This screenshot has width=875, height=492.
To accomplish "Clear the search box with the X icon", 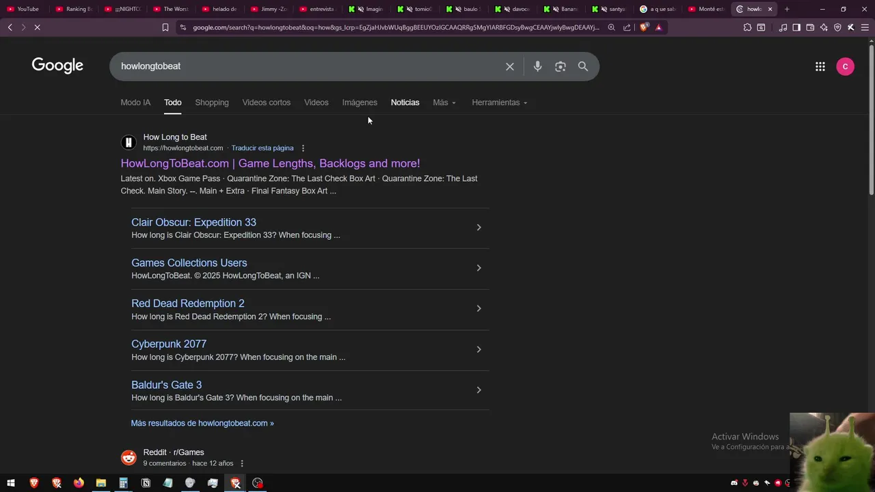I will [509, 66].
